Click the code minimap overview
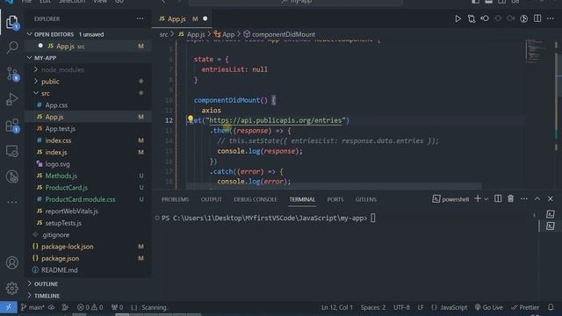Screen dimensions: 562x316 click(x=535, y=50)
